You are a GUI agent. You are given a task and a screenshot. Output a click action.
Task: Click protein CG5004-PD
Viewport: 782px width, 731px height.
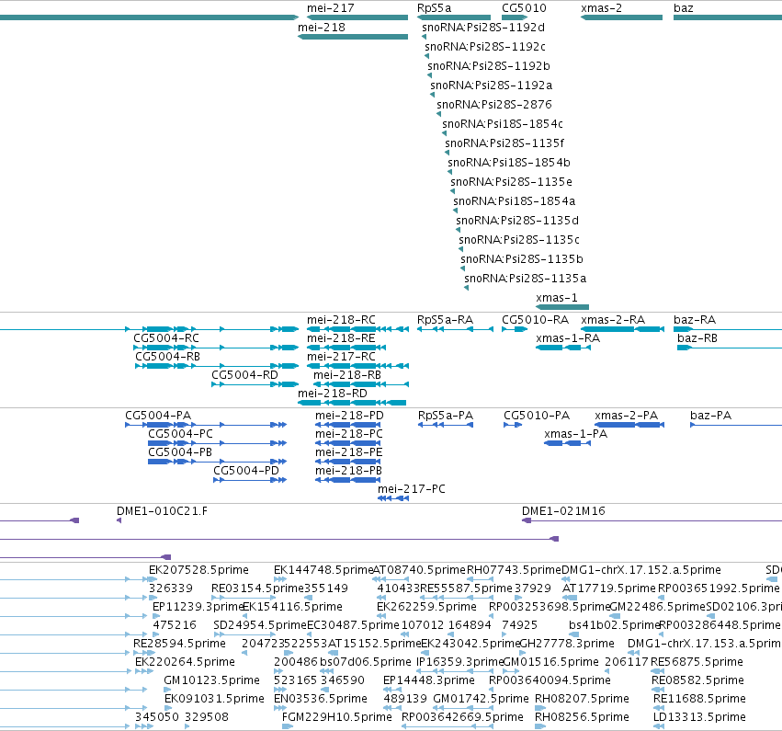point(246,471)
